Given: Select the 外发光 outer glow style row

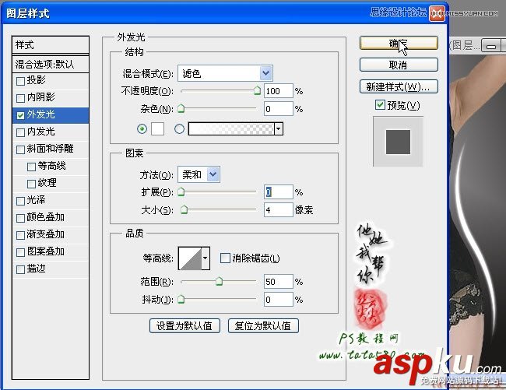Looking at the screenshot, I should point(51,115).
